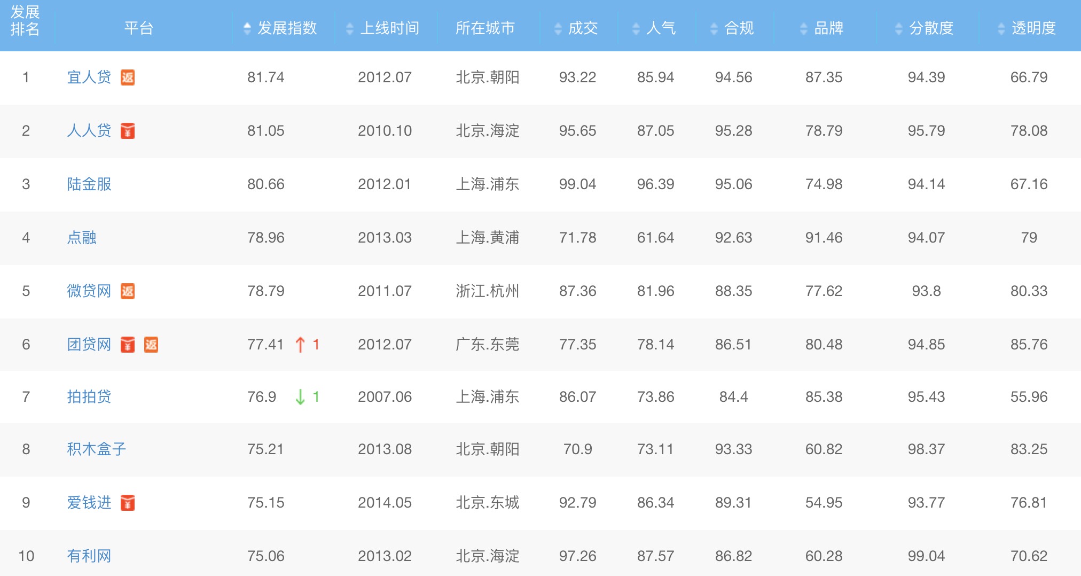This screenshot has width=1081, height=576.
Task: Open the 拍拍贷 platform link
Action: click(x=89, y=397)
